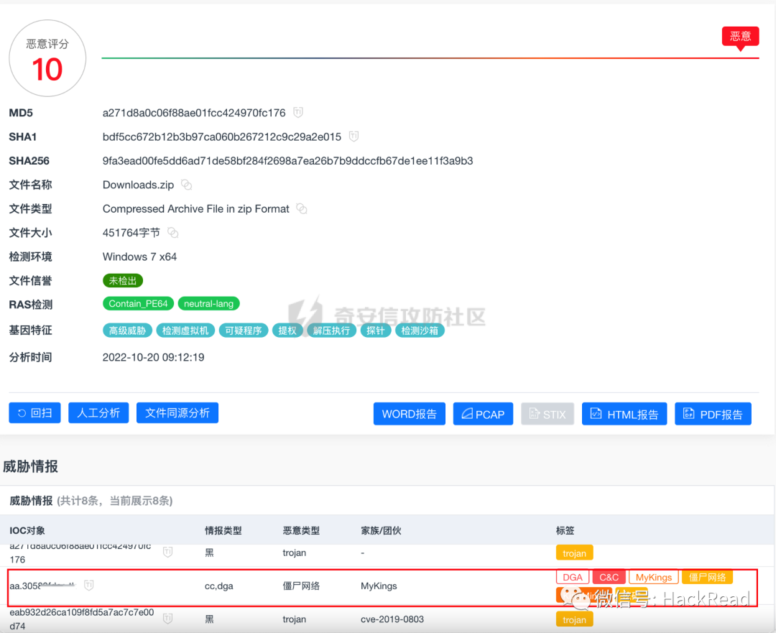Viewport: 776px width, 633px height.
Task: Click the malicious score 10 circle
Action: coord(47,58)
